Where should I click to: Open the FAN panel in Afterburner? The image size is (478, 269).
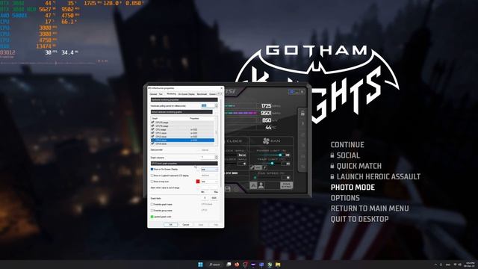point(271,141)
